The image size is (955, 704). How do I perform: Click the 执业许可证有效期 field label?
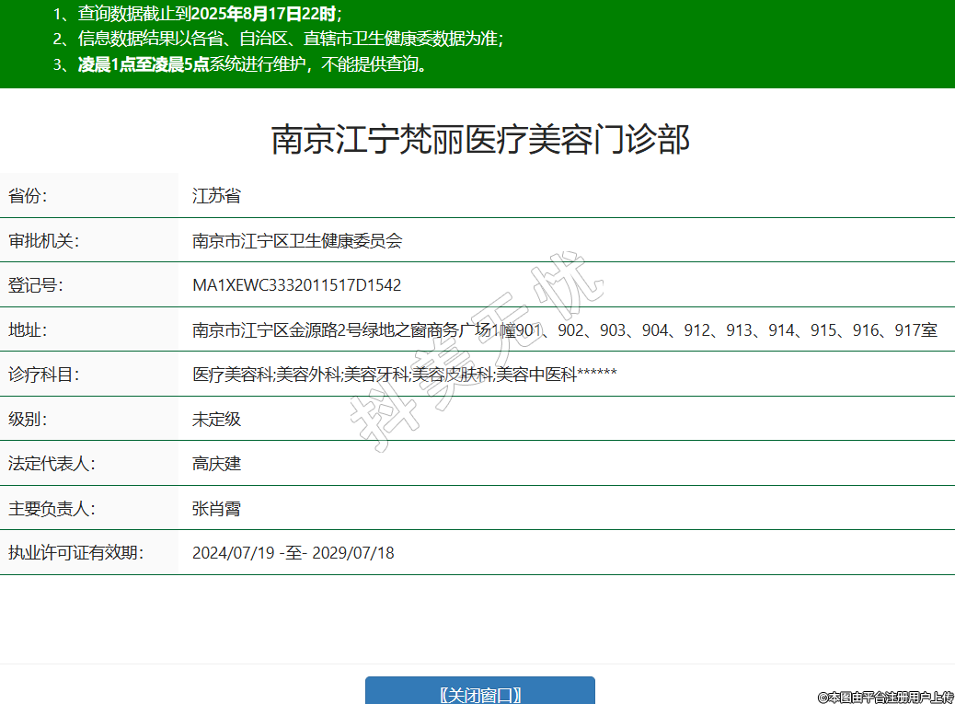pyautogui.click(x=76, y=553)
